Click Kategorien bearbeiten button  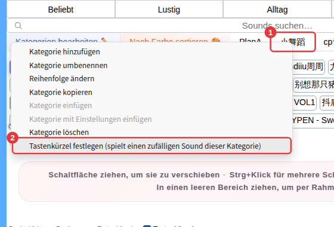pos(63,38)
